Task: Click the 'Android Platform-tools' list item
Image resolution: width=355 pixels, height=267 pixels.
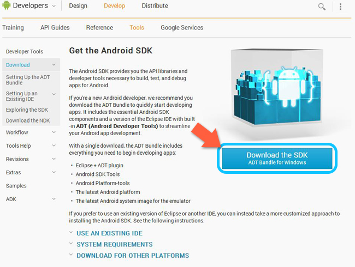Action: click(103, 183)
